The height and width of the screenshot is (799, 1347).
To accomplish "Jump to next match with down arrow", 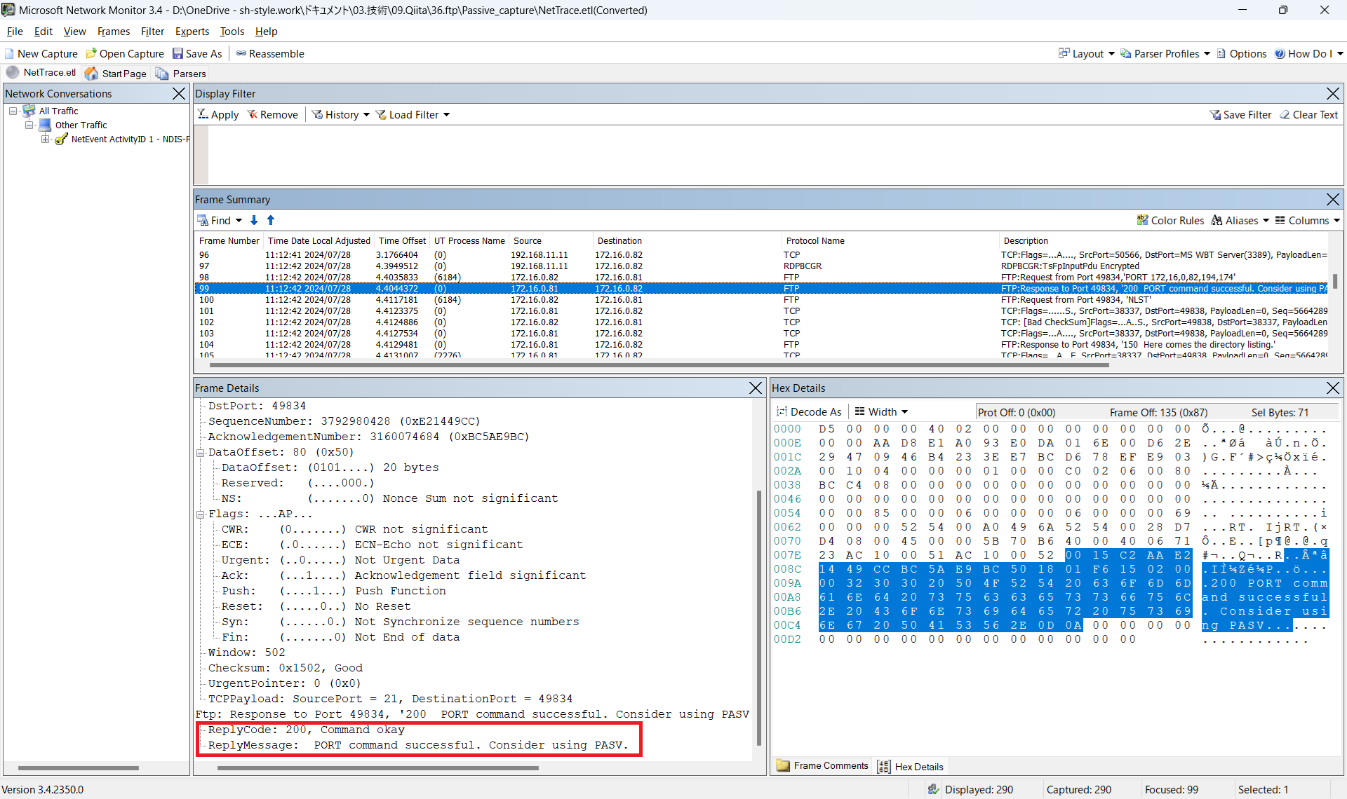I will pyautogui.click(x=254, y=221).
